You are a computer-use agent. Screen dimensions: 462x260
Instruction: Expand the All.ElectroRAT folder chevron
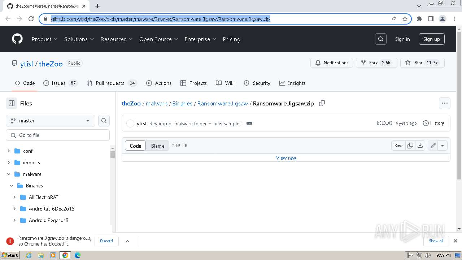14,197
